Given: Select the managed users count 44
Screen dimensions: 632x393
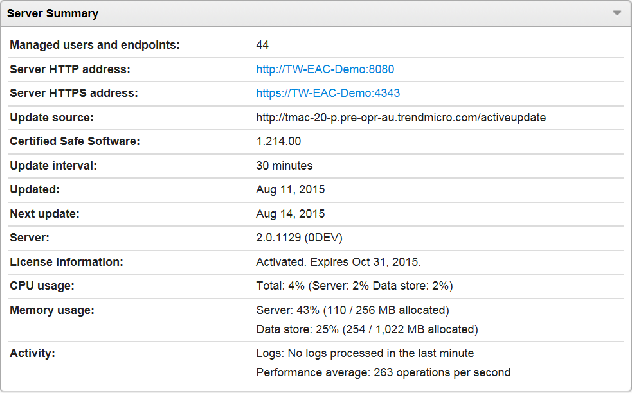Looking at the screenshot, I should [x=262, y=45].
